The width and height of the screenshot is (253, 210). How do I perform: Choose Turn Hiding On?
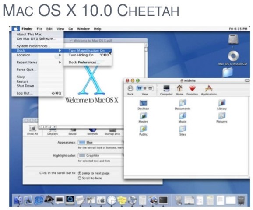tap(88, 55)
